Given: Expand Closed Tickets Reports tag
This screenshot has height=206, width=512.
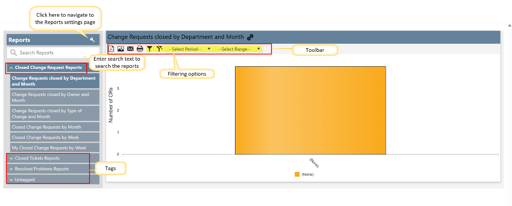Looking at the screenshot, I should [37, 158].
